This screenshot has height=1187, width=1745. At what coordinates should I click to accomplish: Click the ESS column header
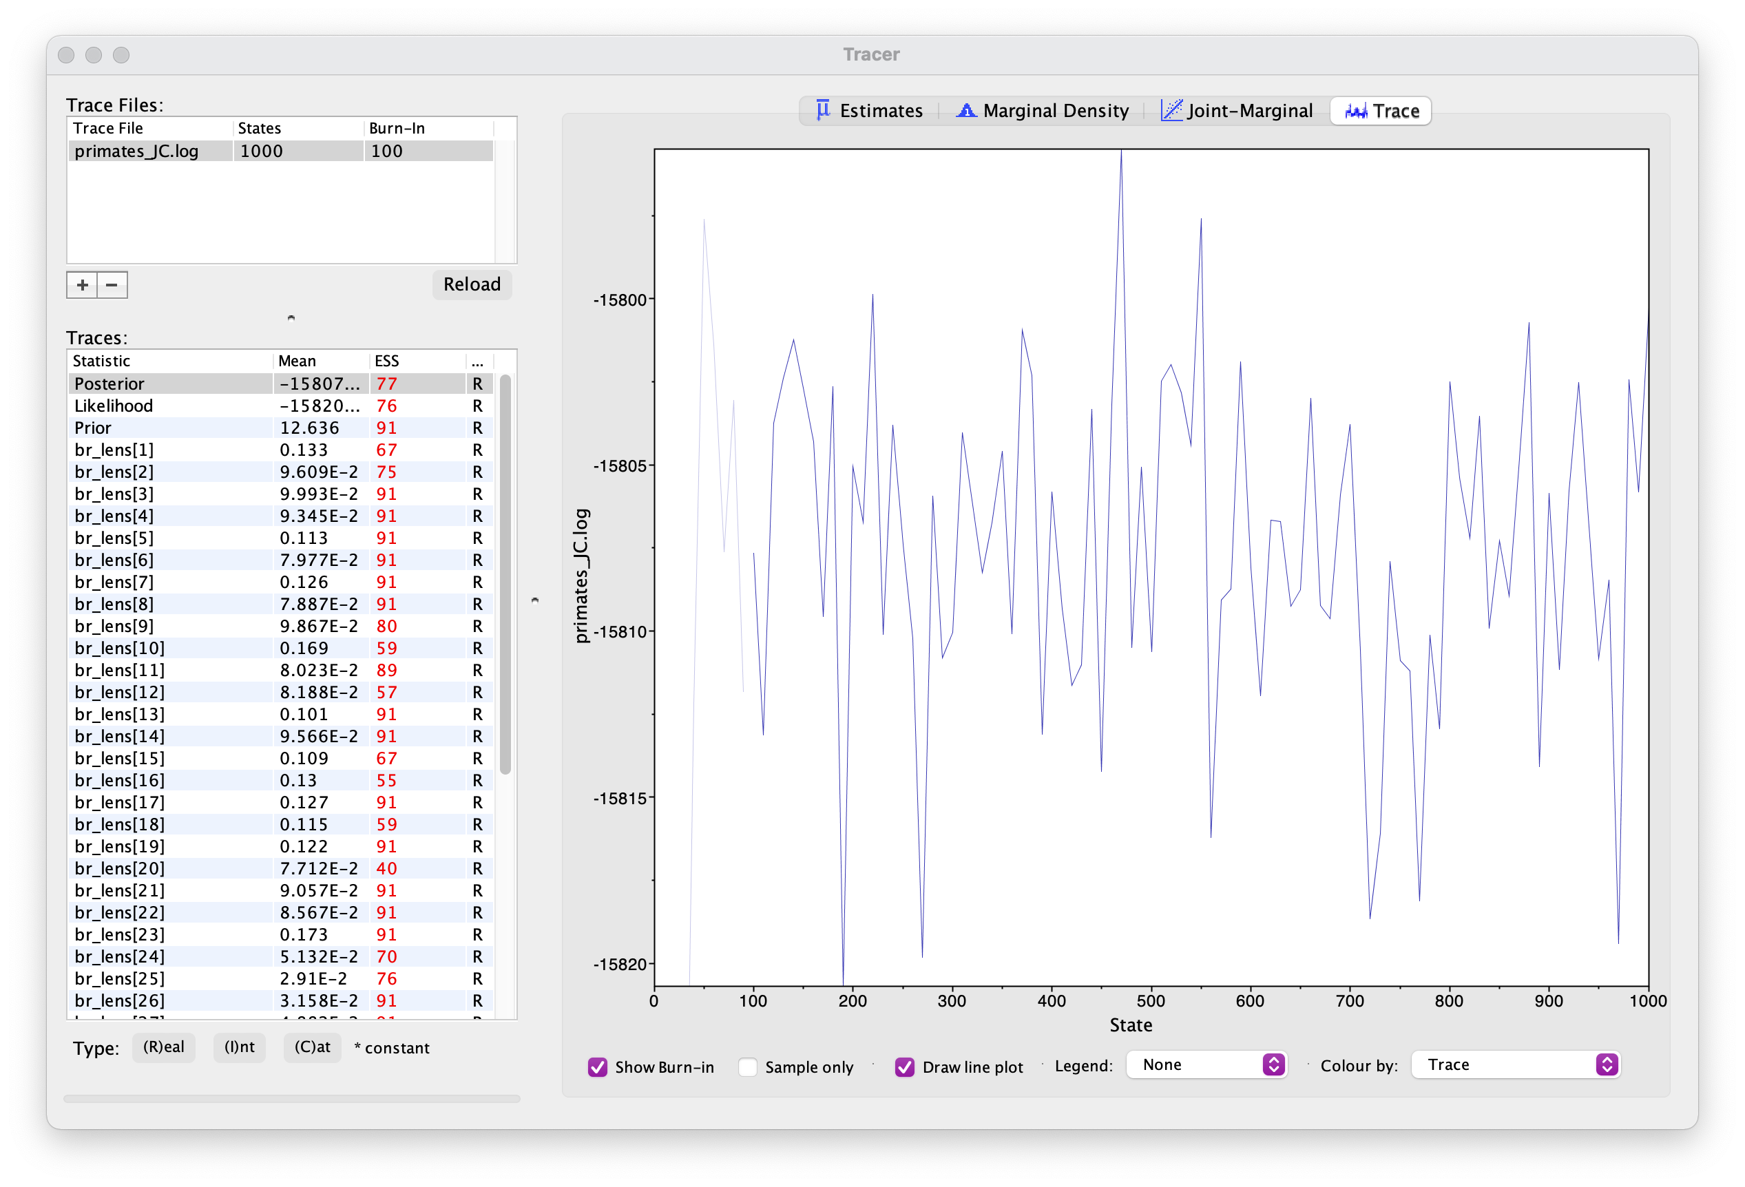pos(417,361)
